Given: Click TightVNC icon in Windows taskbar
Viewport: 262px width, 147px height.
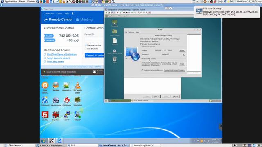Looking at the screenshot, I should pos(52,141).
